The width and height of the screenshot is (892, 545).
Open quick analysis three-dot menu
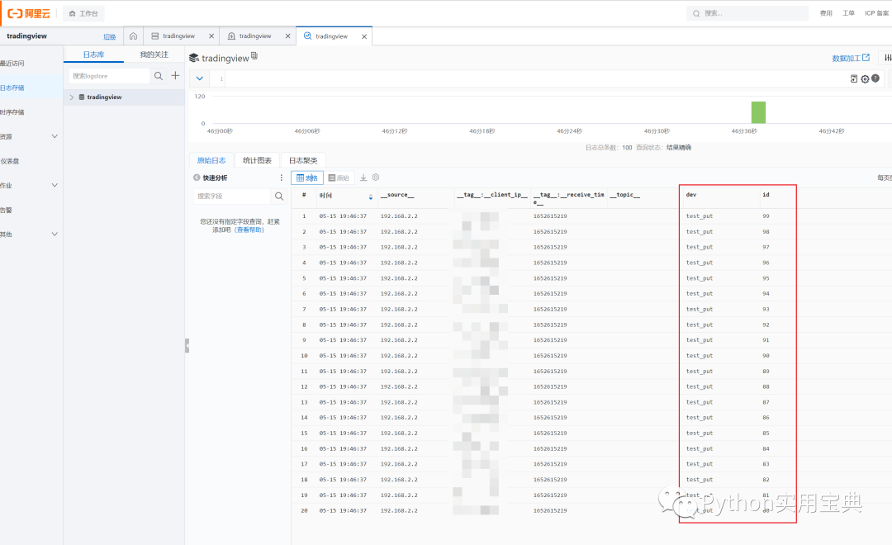tap(281, 178)
